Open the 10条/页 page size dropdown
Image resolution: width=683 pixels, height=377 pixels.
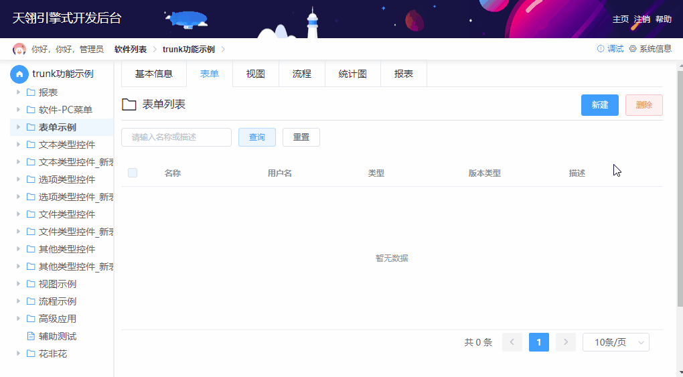coord(615,342)
